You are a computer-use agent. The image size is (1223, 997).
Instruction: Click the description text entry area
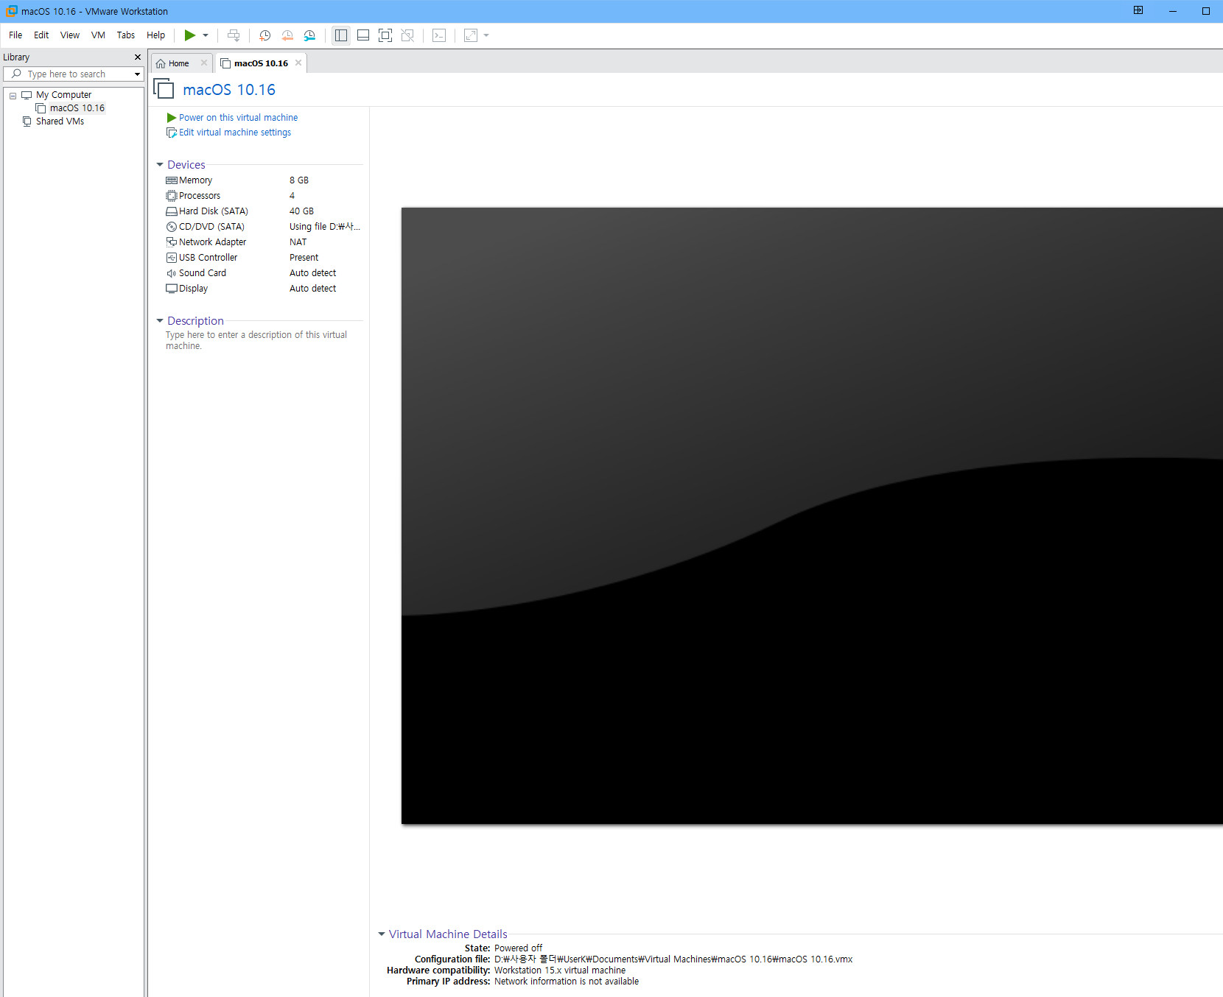click(x=256, y=340)
